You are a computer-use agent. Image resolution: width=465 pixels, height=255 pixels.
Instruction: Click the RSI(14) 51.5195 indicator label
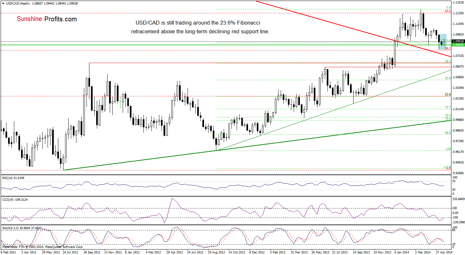click(13, 177)
